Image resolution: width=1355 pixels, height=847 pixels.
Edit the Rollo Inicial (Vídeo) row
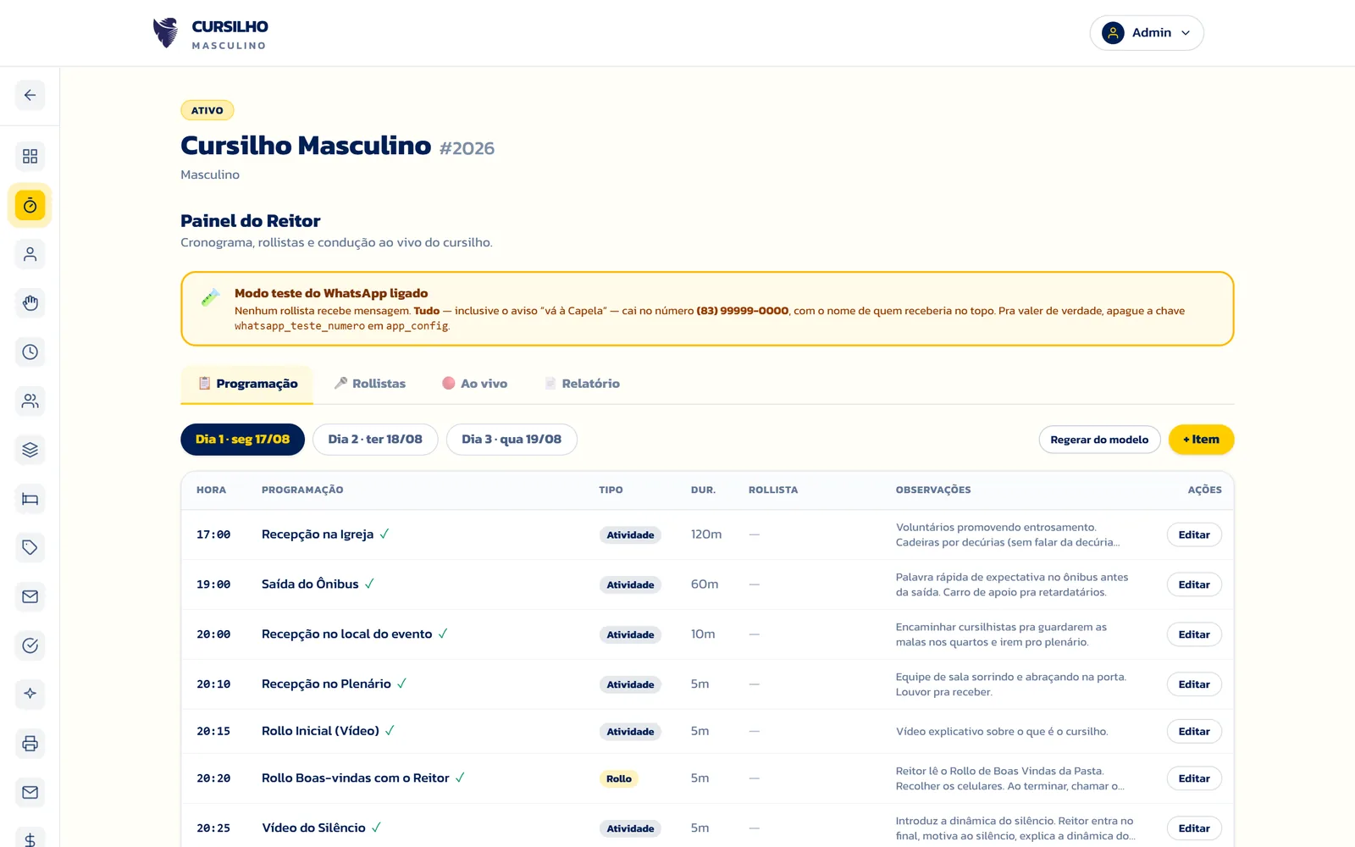pos(1194,731)
